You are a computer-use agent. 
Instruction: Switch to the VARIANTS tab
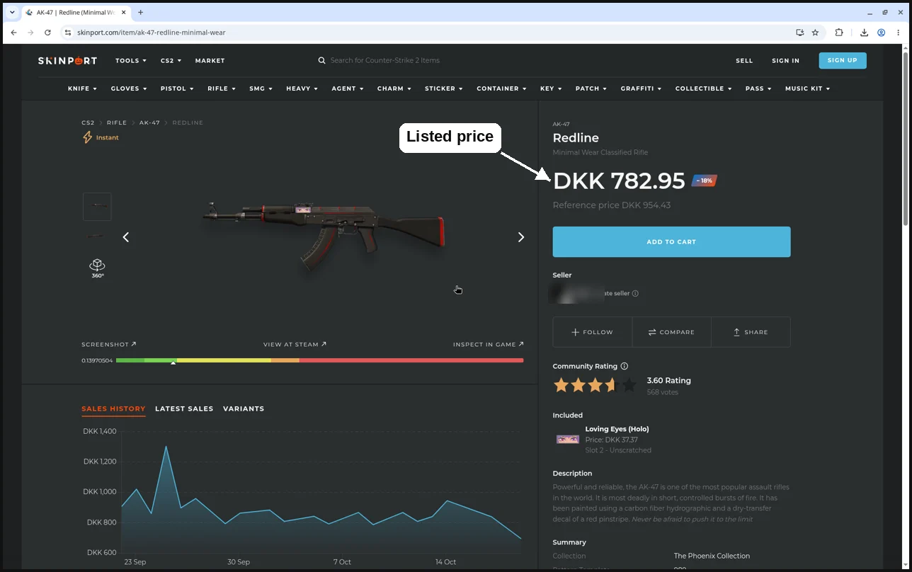[244, 408]
